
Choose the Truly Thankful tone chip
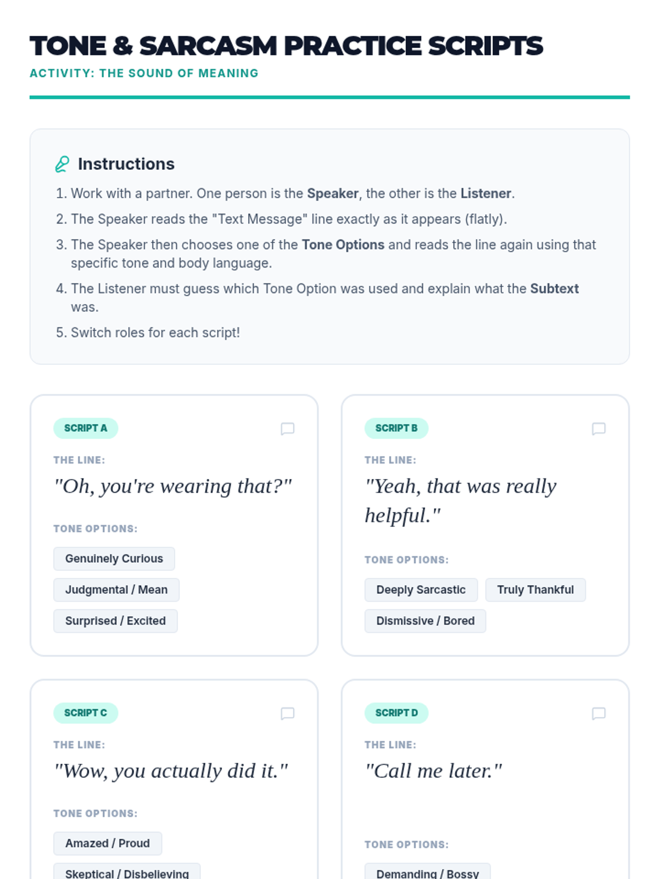click(535, 589)
